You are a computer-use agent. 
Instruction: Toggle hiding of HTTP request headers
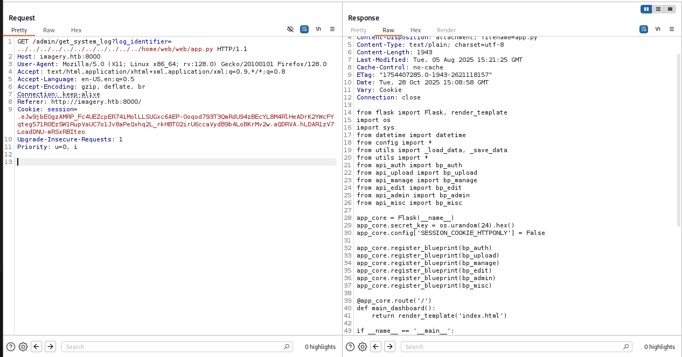click(290, 29)
